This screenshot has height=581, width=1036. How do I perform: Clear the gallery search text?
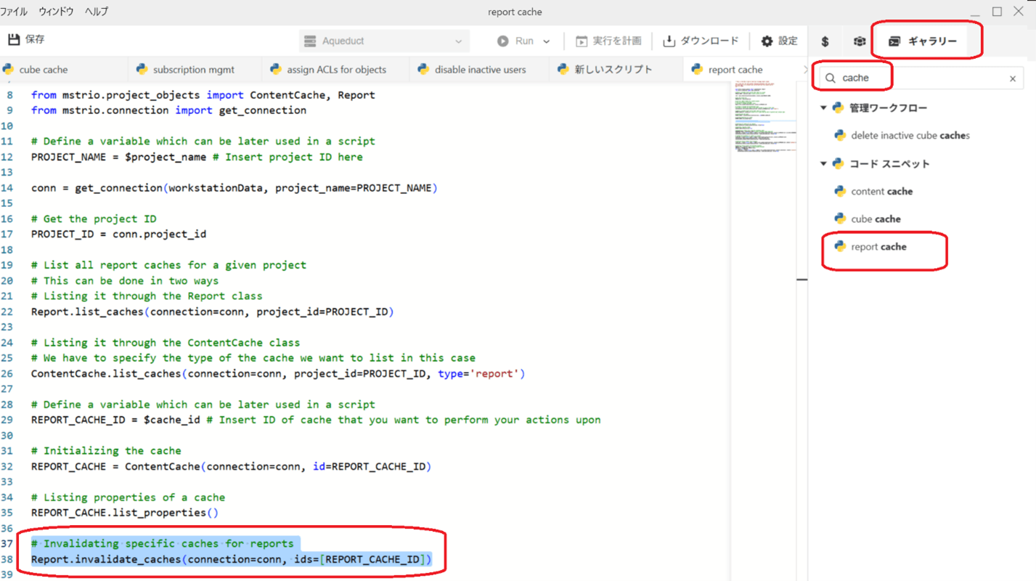1013,78
